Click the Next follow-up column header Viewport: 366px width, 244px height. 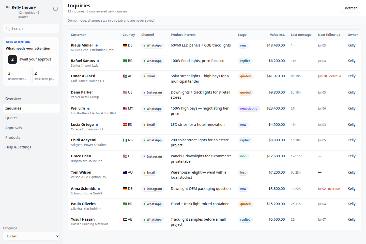coord(329,35)
